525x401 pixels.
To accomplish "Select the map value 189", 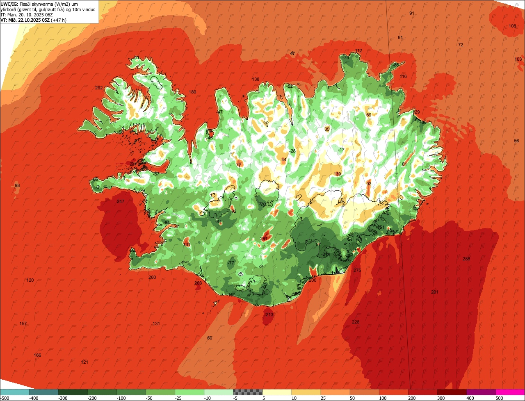I will click(192, 92).
